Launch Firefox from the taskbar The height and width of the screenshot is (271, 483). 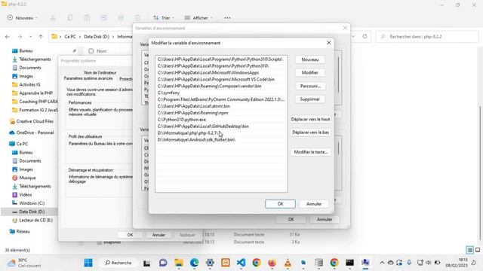click(x=272, y=263)
